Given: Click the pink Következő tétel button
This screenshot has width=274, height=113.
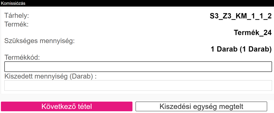Looking at the screenshot, I should [x=67, y=106].
